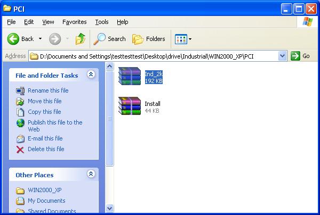Select the Ind_2k archive icon
The height and width of the screenshot is (215, 320).
click(x=130, y=76)
